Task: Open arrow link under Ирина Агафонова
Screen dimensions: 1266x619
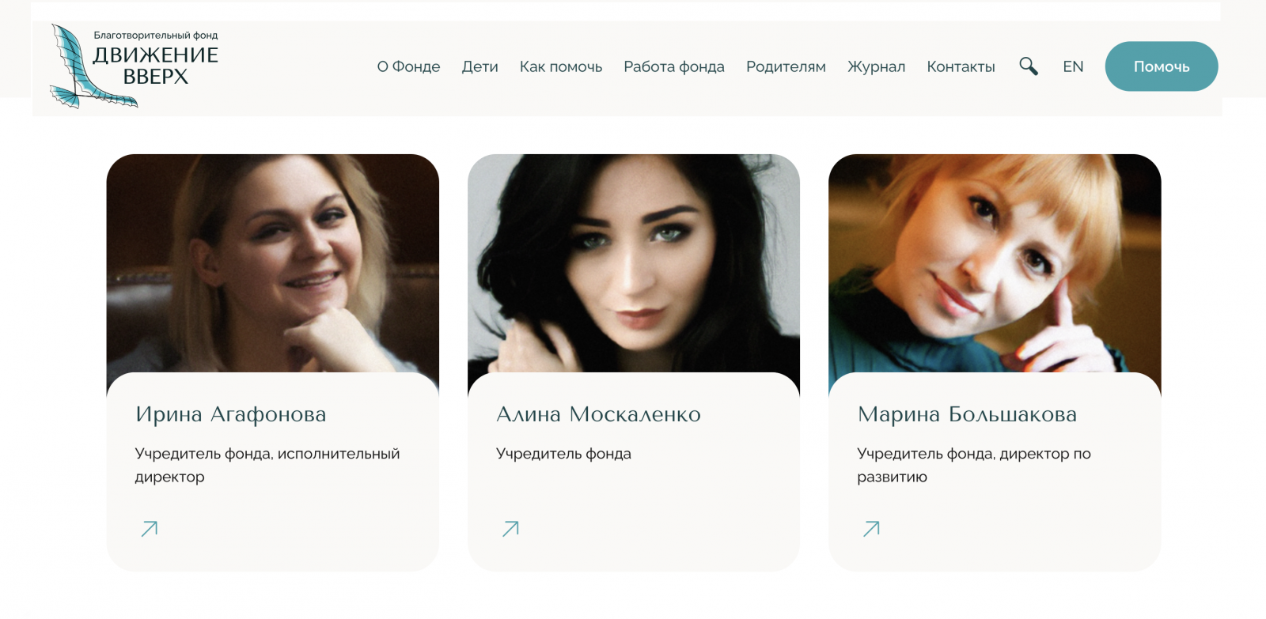Action: tap(150, 529)
